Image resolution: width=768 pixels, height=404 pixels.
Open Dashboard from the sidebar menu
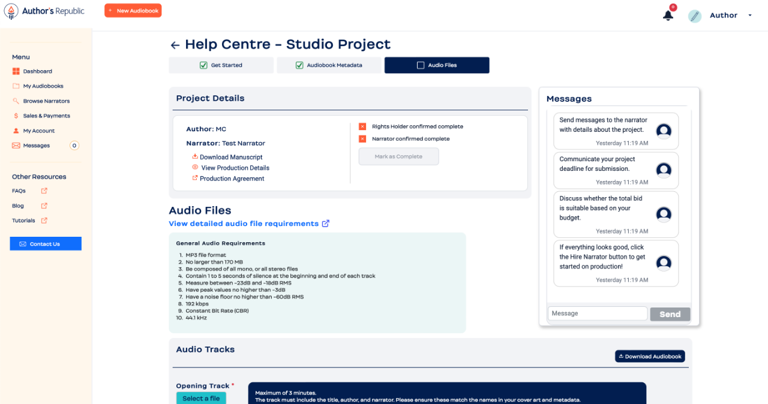[37, 71]
